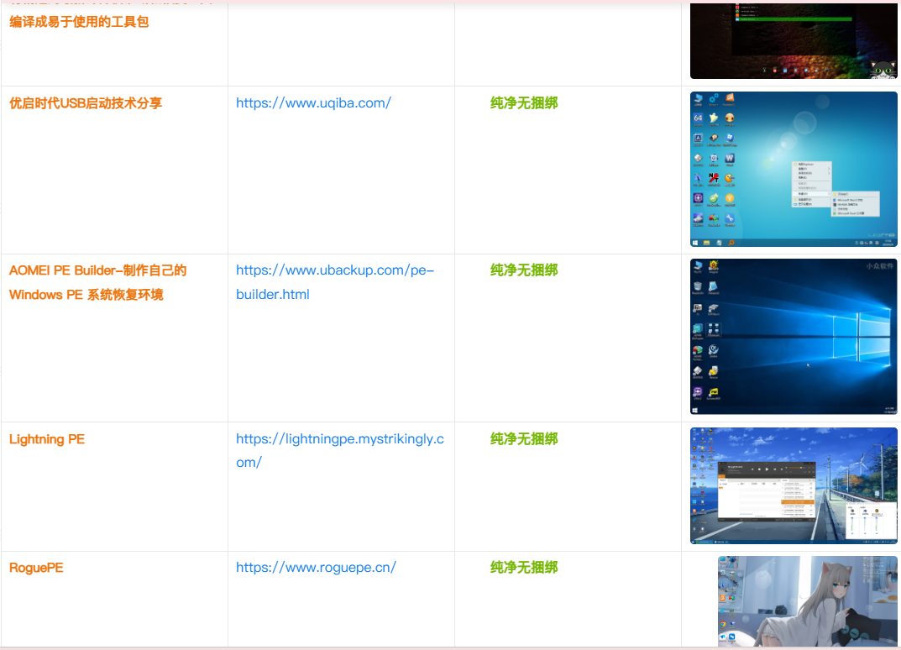Click the orange magnifier icon in the Uqiba taskbar
The height and width of the screenshot is (650, 901).
tap(731, 243)
